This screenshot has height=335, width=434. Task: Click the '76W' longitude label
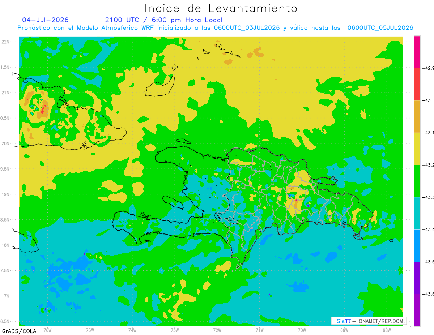point(47,330)
